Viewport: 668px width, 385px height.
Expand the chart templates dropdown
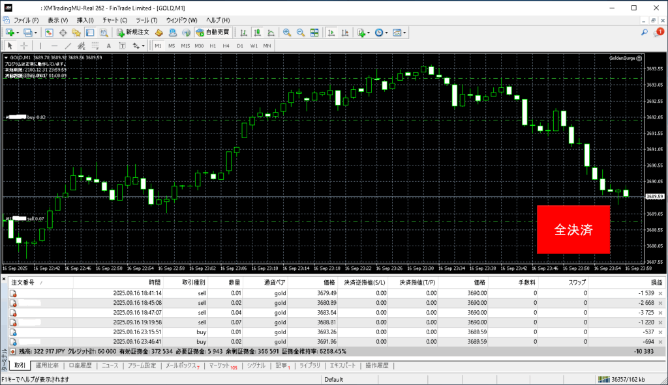404,33
